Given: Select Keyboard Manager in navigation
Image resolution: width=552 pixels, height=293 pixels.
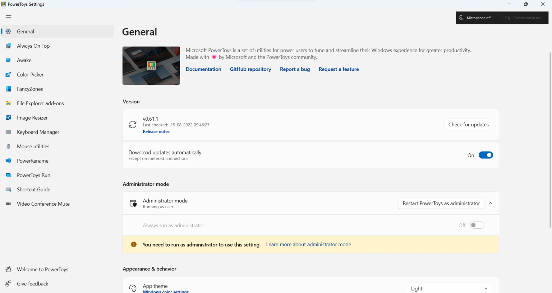Looking at the screenshot, I should pyautogui.click(x=57, y=132).
